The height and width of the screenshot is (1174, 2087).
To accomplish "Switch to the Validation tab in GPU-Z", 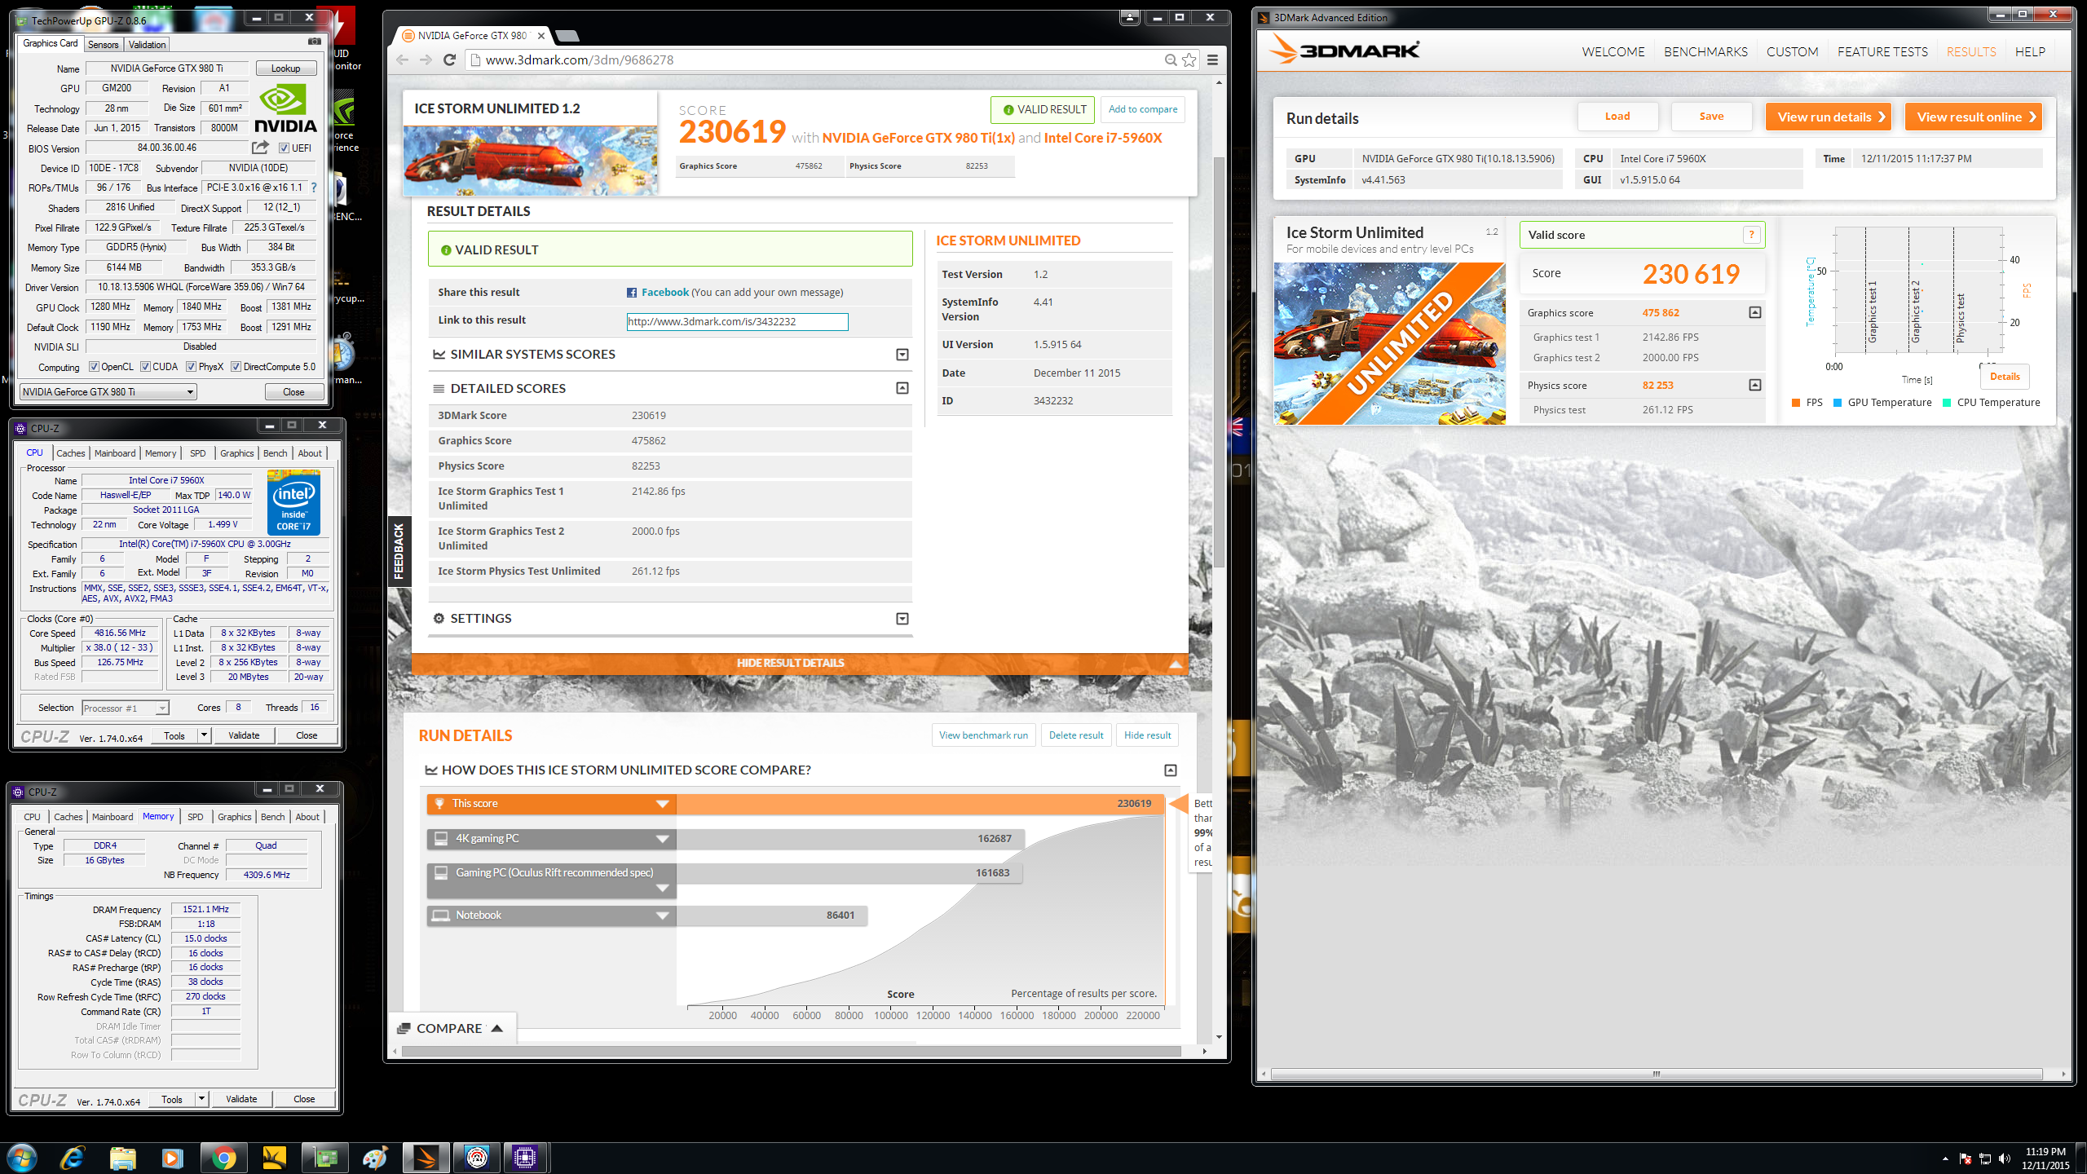I will (148, 44).
